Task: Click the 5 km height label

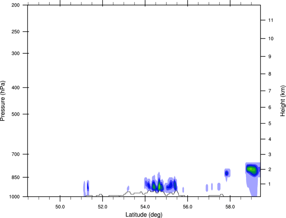Action: click(x=270, y=123)
